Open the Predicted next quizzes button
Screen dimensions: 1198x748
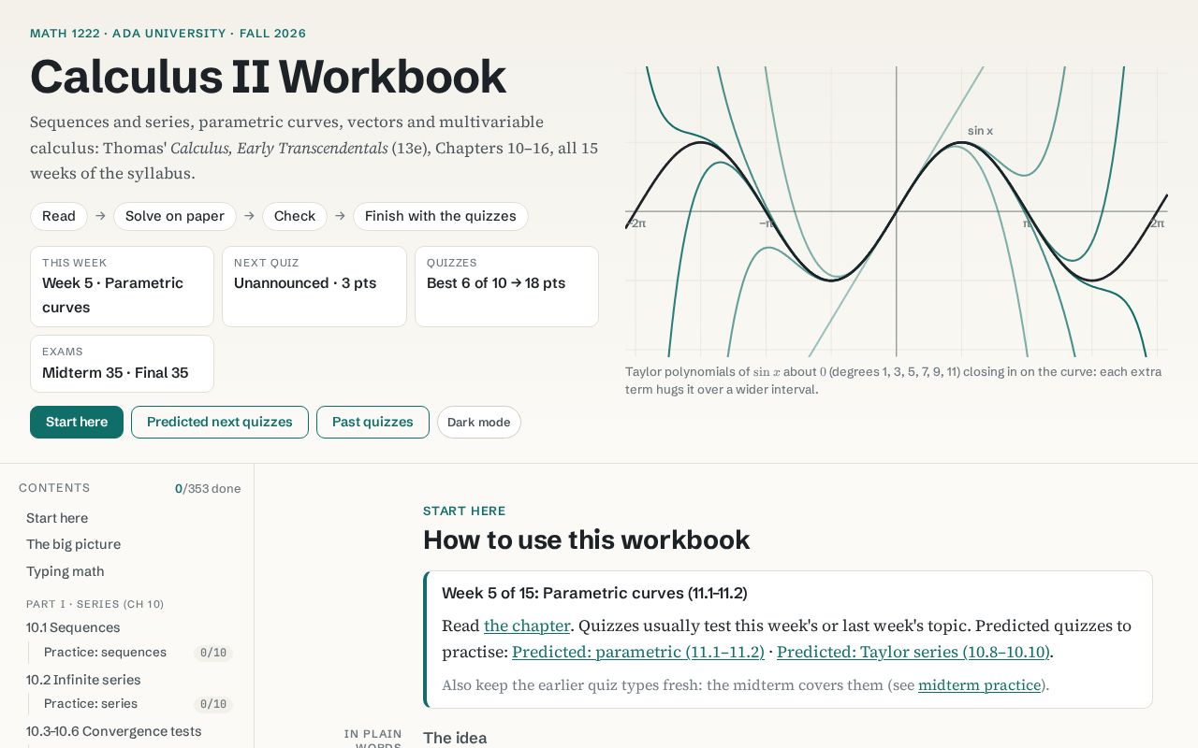[x=220, y=422]
